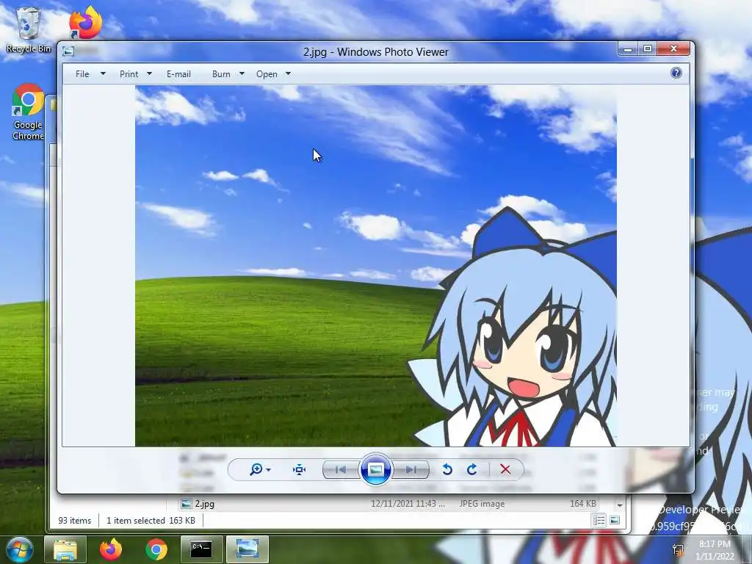
Task: Switch to the Command Prompt taskbar item
Action: pyautogui.click(x=201, y=549)
